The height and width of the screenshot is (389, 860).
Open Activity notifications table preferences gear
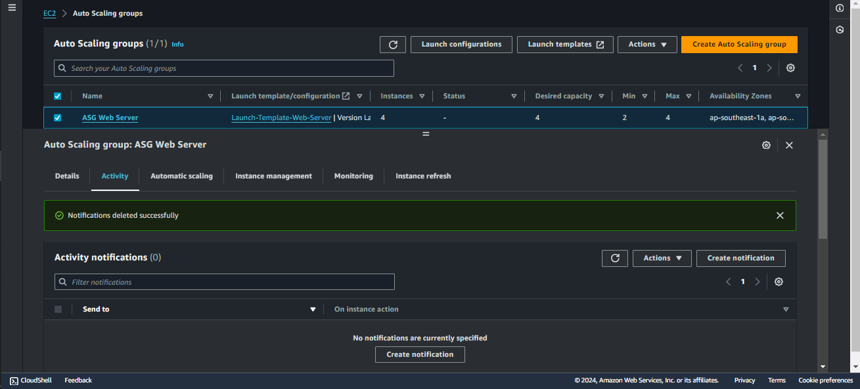tap(779, 282)
